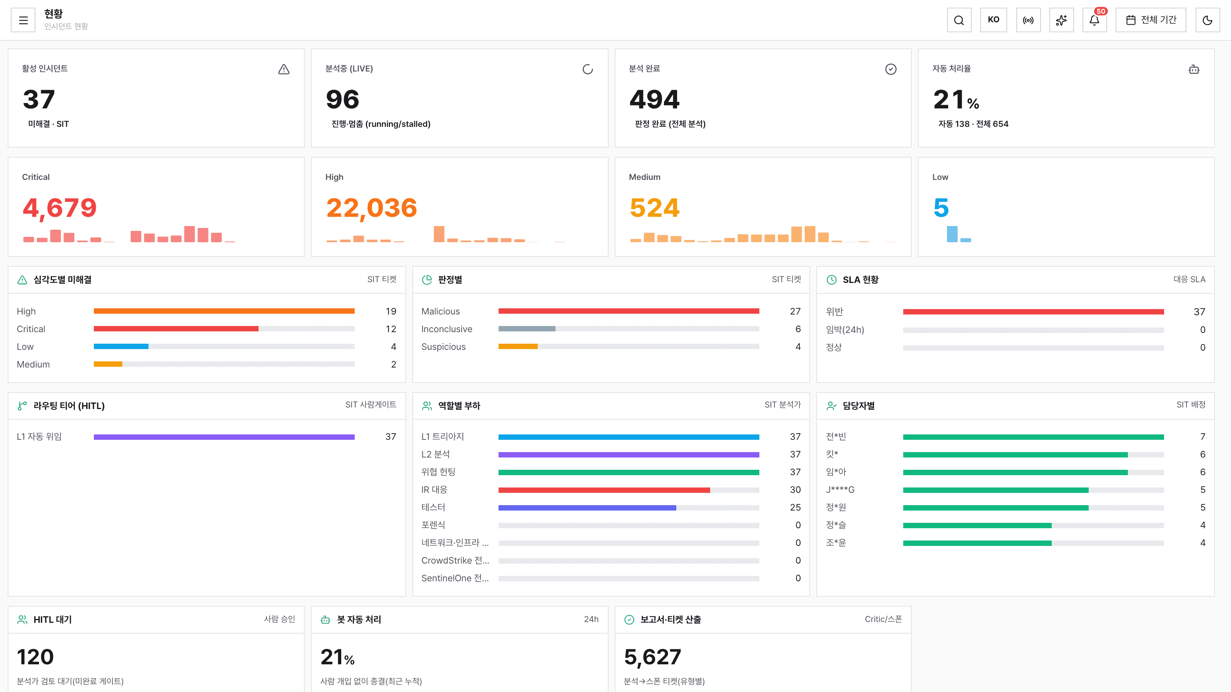Viewport: 1231px width, 692px height.
Task: Open the 분석 완료 count 494
Action: 655,99
